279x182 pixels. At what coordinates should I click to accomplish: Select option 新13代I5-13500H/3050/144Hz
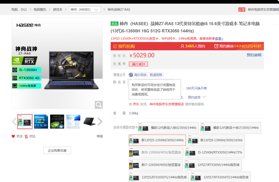coord(157,140)
